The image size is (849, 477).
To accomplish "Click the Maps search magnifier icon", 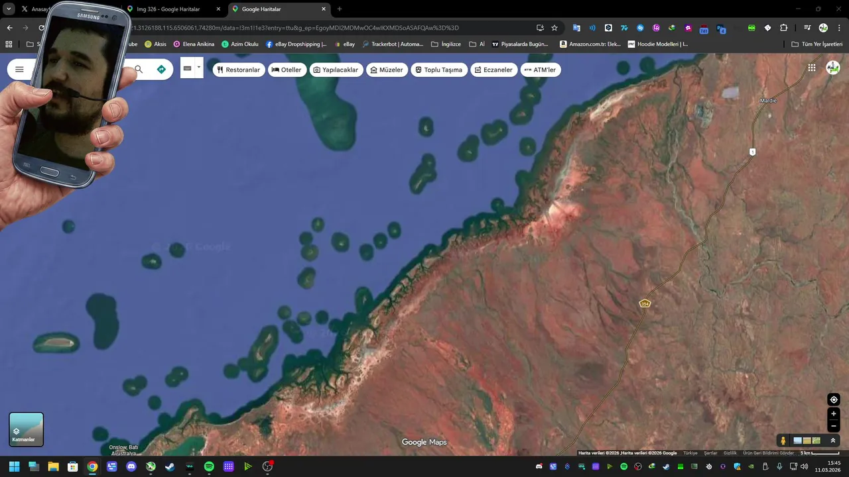I will [139, 70].
